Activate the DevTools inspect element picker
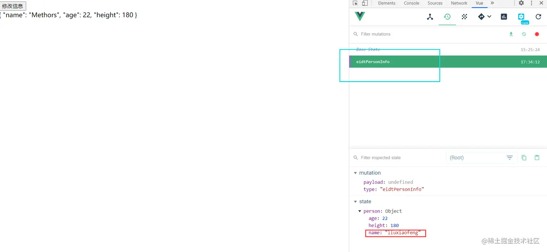 (355, 3)
